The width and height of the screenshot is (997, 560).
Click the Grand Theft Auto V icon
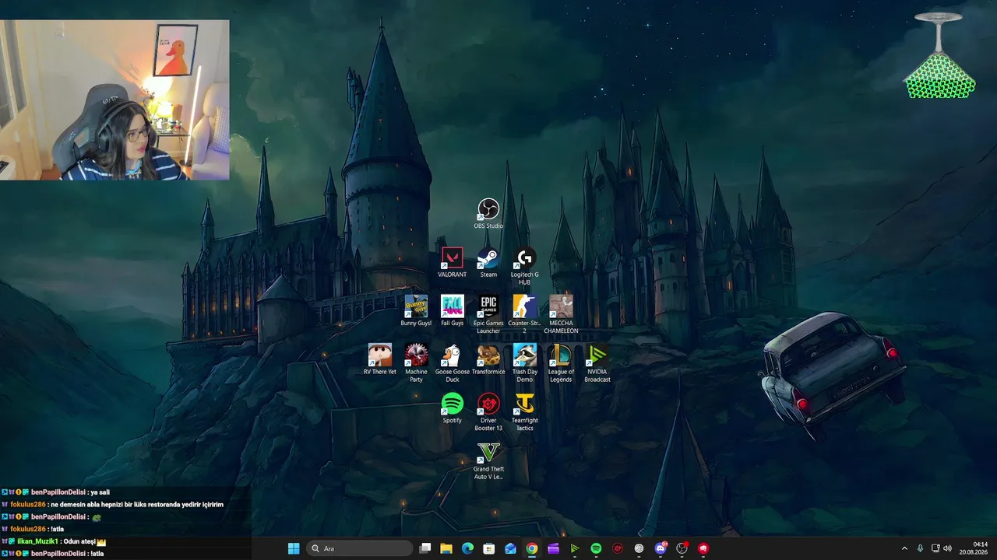pos(488,460)
